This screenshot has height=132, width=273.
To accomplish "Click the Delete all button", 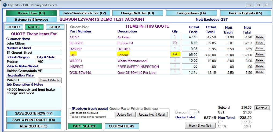I will [x=262, y=108].
